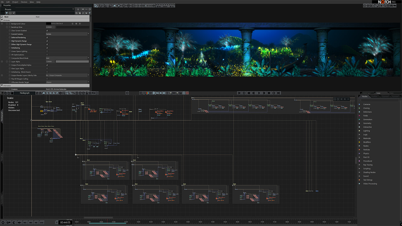402x226 pixels.
Task: Click the LOG button in bottom toolbar
Action: [41, 223]
